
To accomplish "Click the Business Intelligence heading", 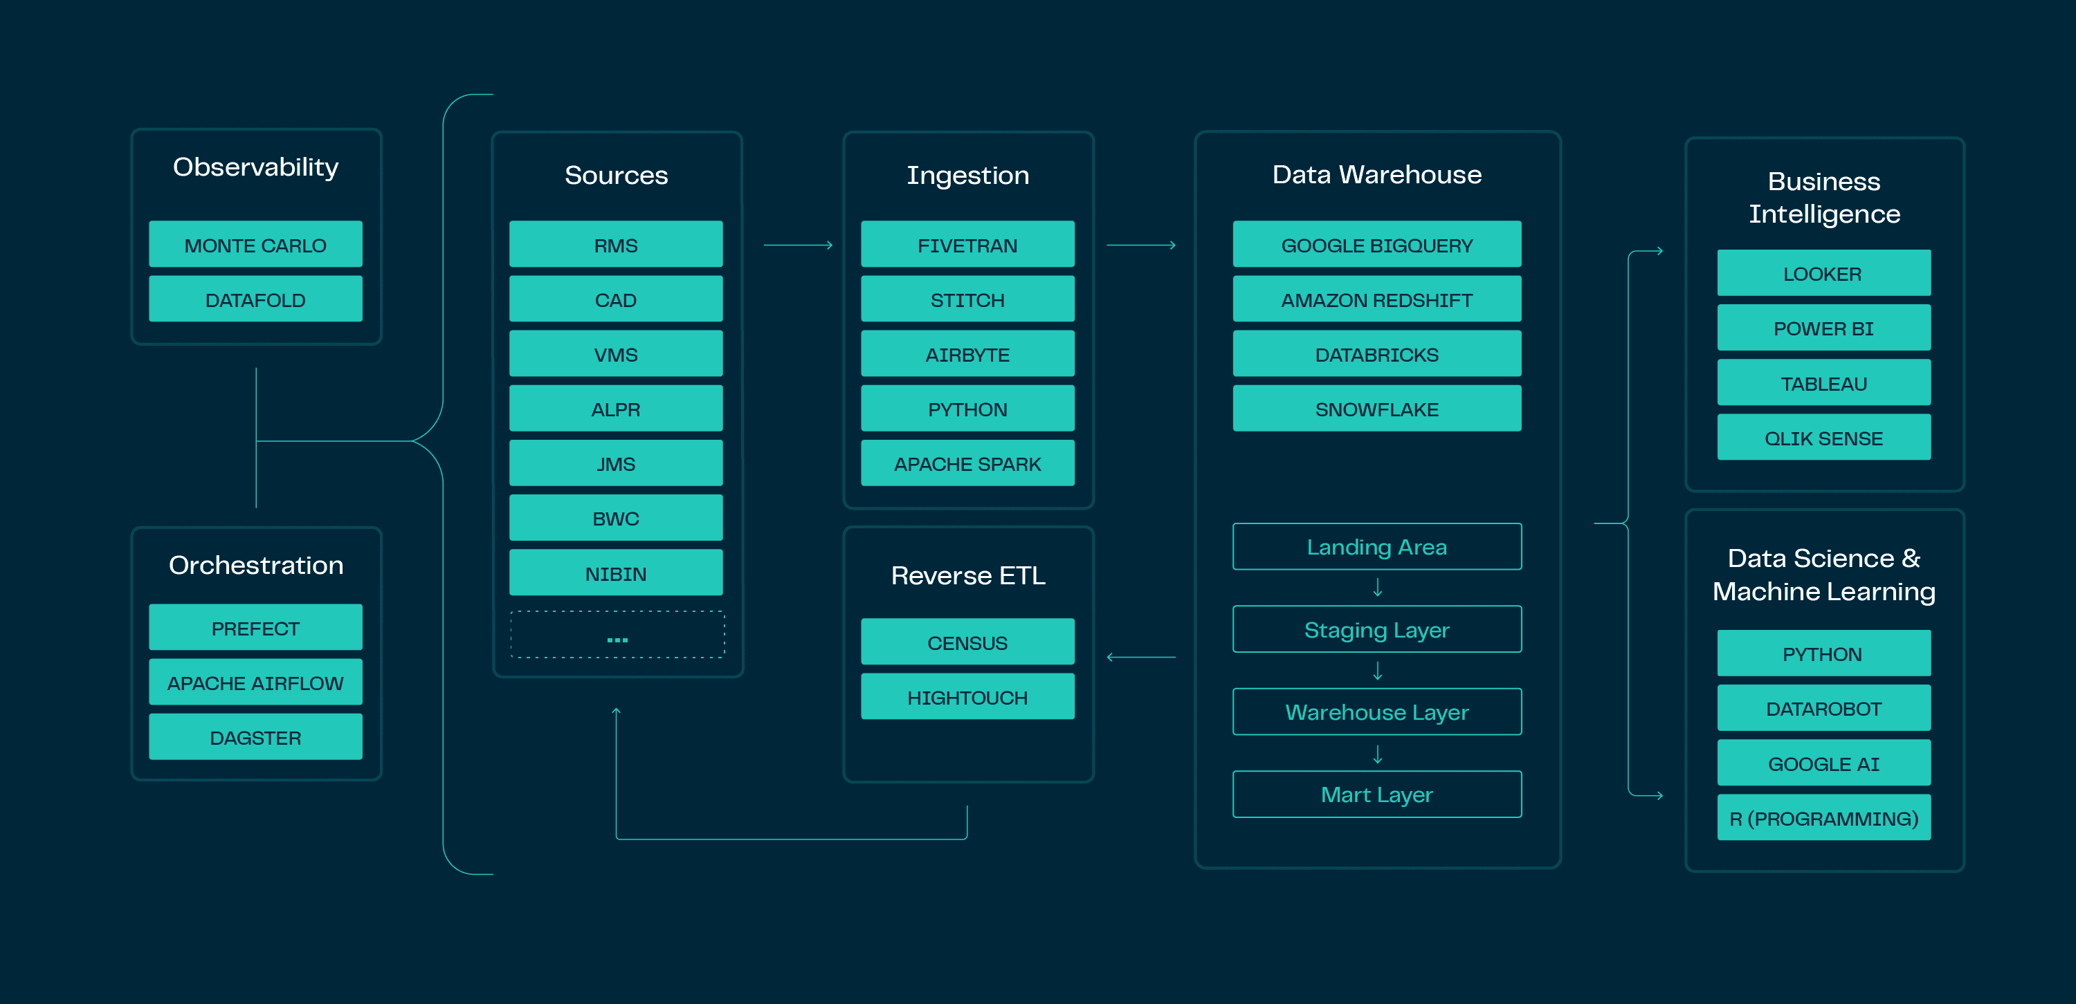I will [x=1823, y=197].
